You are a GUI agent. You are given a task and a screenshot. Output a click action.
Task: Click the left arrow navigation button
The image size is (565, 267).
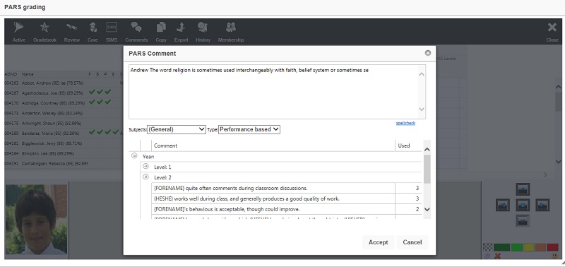503,205
